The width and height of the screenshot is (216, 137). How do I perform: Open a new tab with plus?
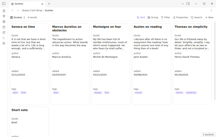pos(49,4)
